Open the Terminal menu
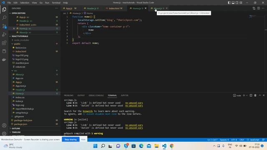The width and height of the screenshot is (267, 150). click(x=56, y=3)
